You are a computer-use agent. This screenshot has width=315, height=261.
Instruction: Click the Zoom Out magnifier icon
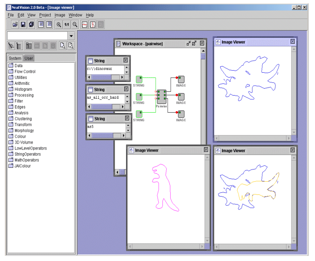point(75,24)
